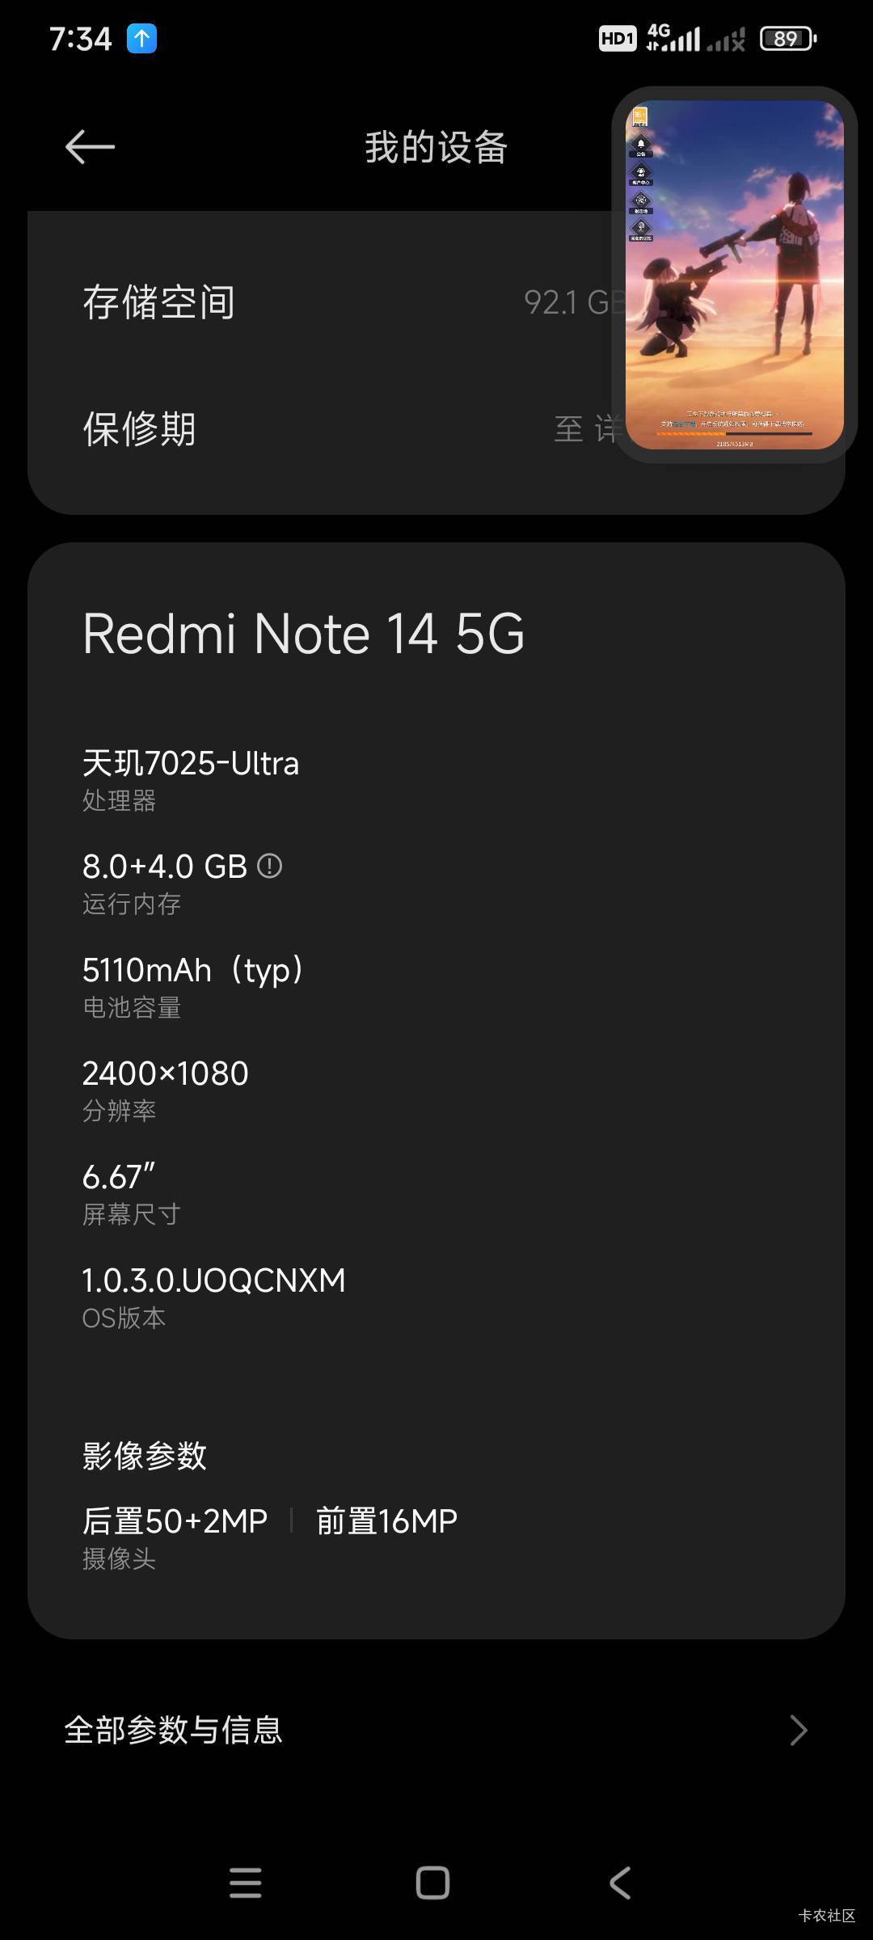This screenshot has width=873, height=1940.
Task: Tap the 天玑7025-Ultra 处理器 entry
Action: (x=191, y=778)
